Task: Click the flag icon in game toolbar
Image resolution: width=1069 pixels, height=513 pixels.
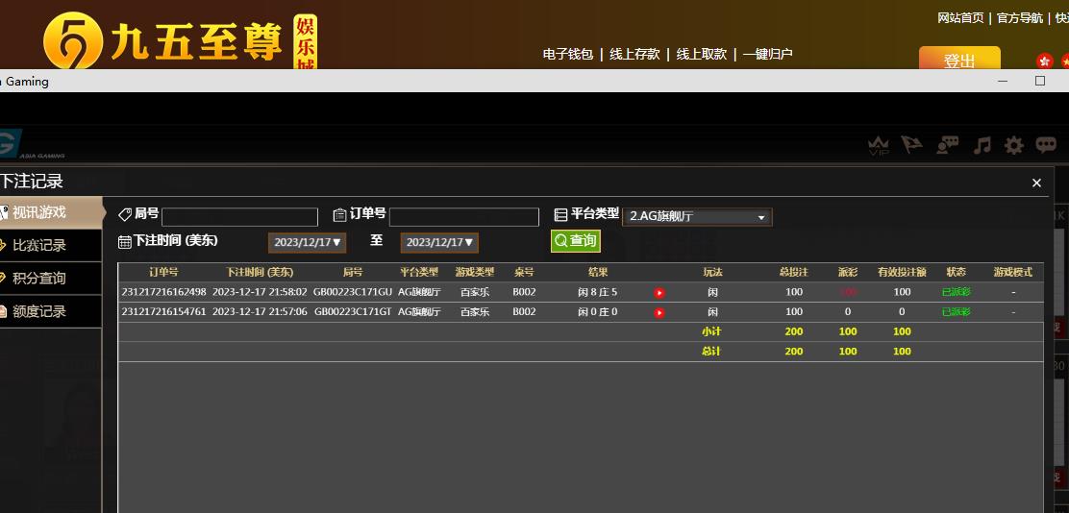Action: (x=911, y=144)
